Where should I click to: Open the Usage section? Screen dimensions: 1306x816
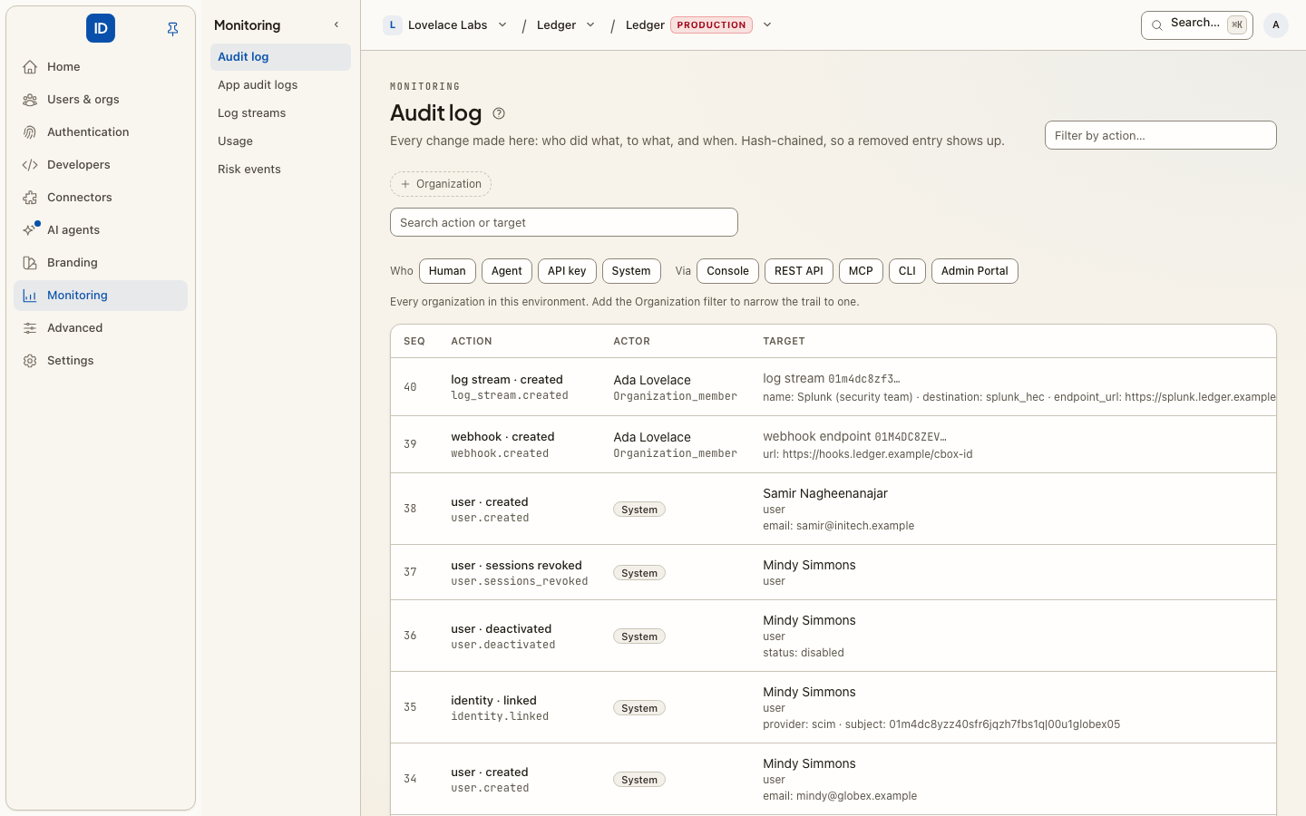click(x=280, y=141)
